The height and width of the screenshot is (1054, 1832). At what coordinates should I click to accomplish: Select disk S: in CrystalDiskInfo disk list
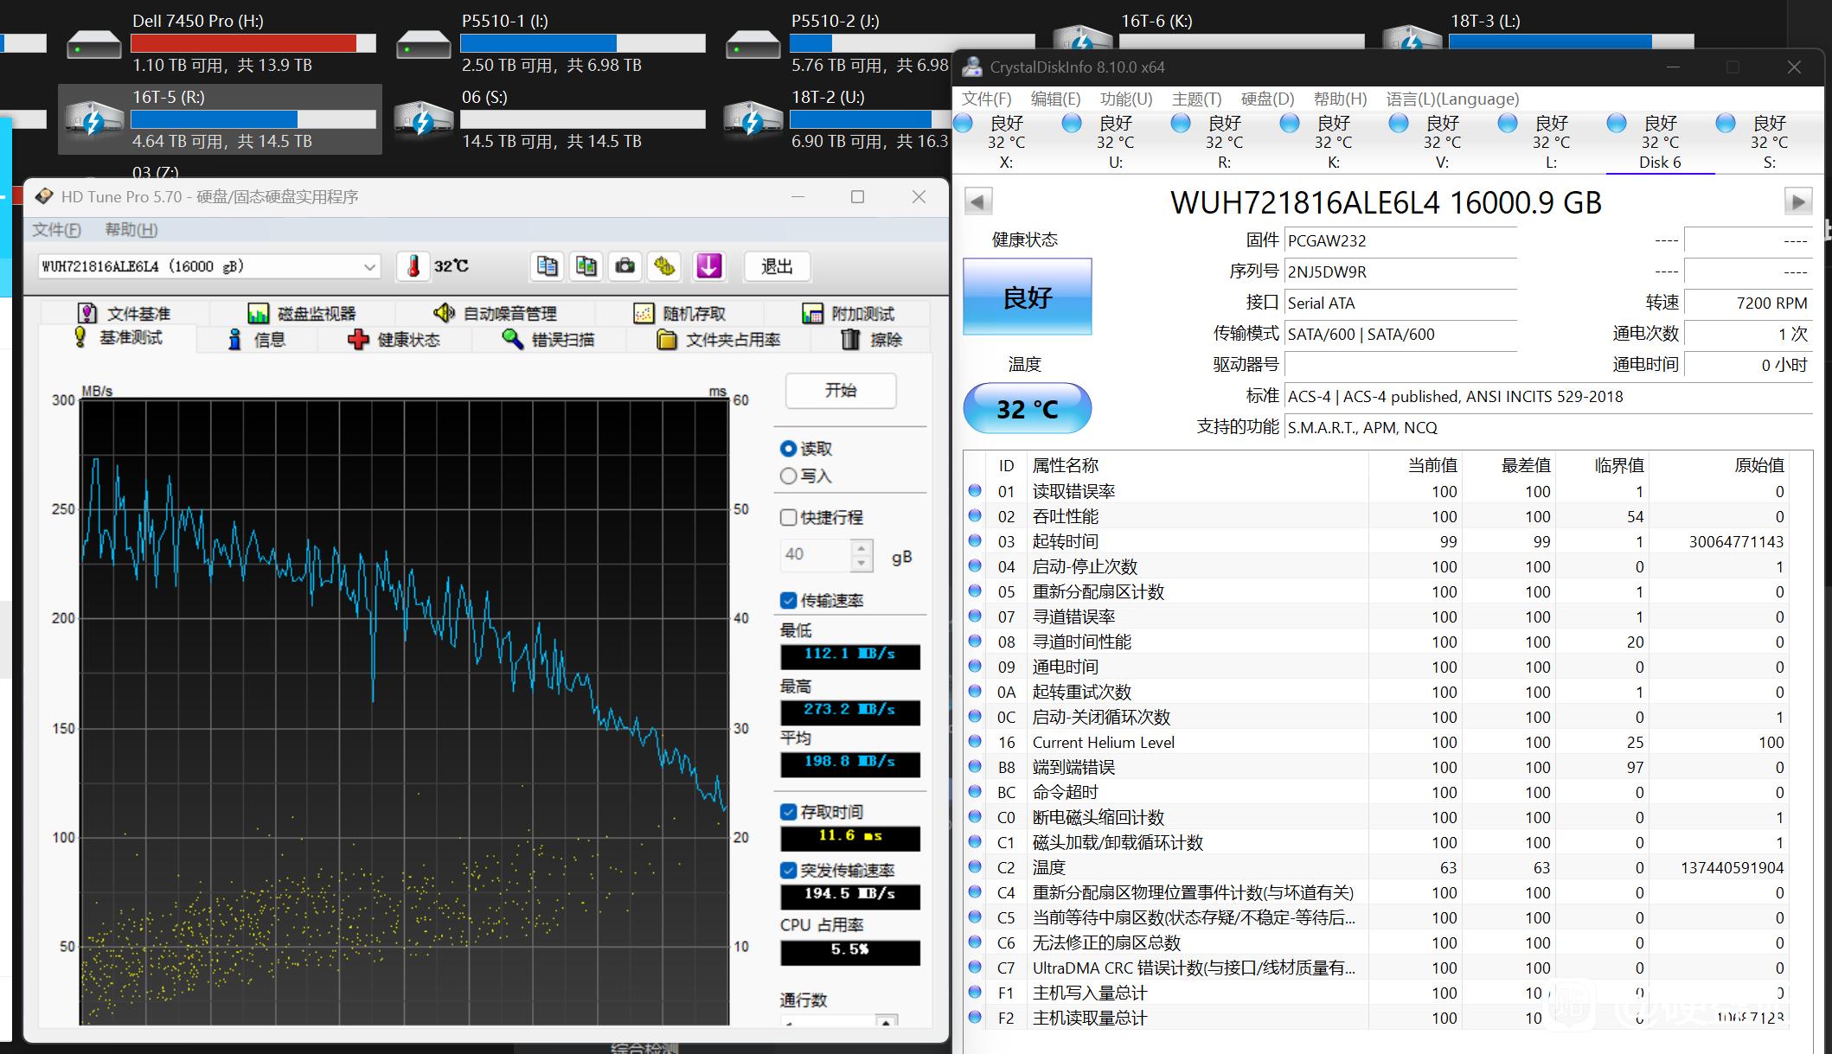pyautogui.click(x=1769, y=142)
